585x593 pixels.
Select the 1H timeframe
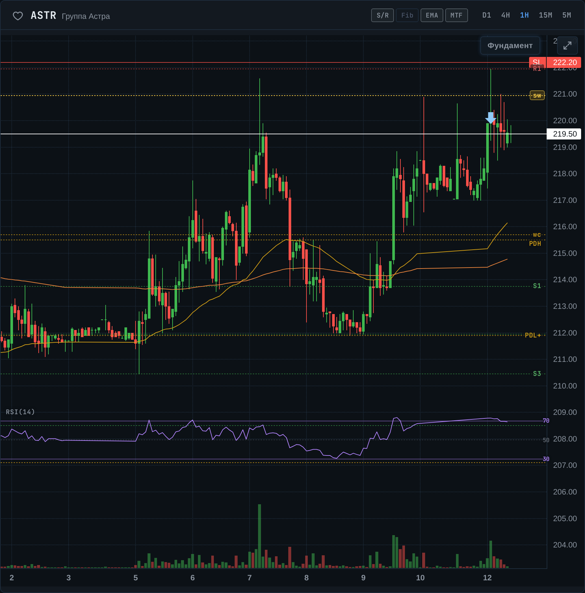[524, 15]
